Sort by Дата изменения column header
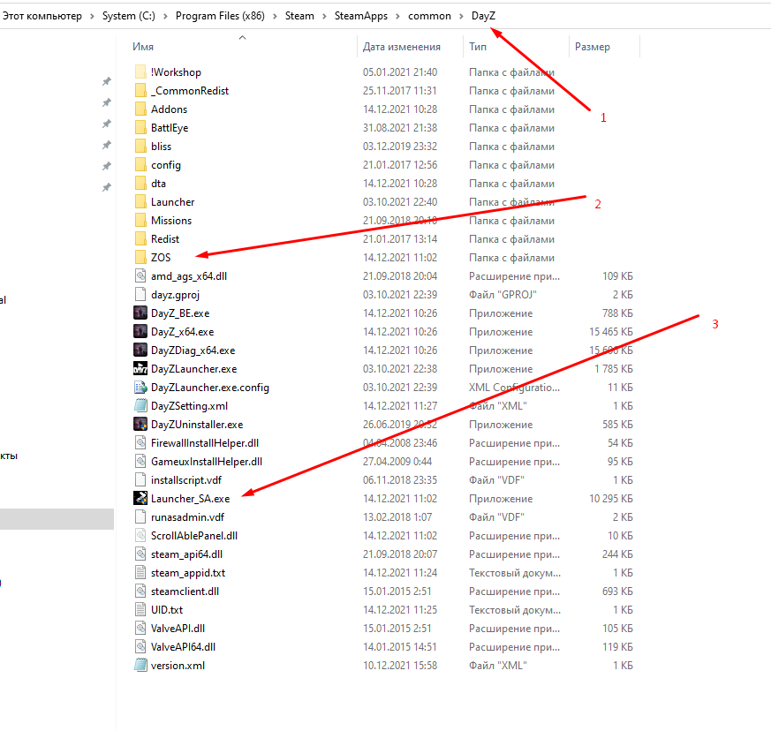Image resolution: width=771 pixels, height=731 pixels. coord(402,47)
